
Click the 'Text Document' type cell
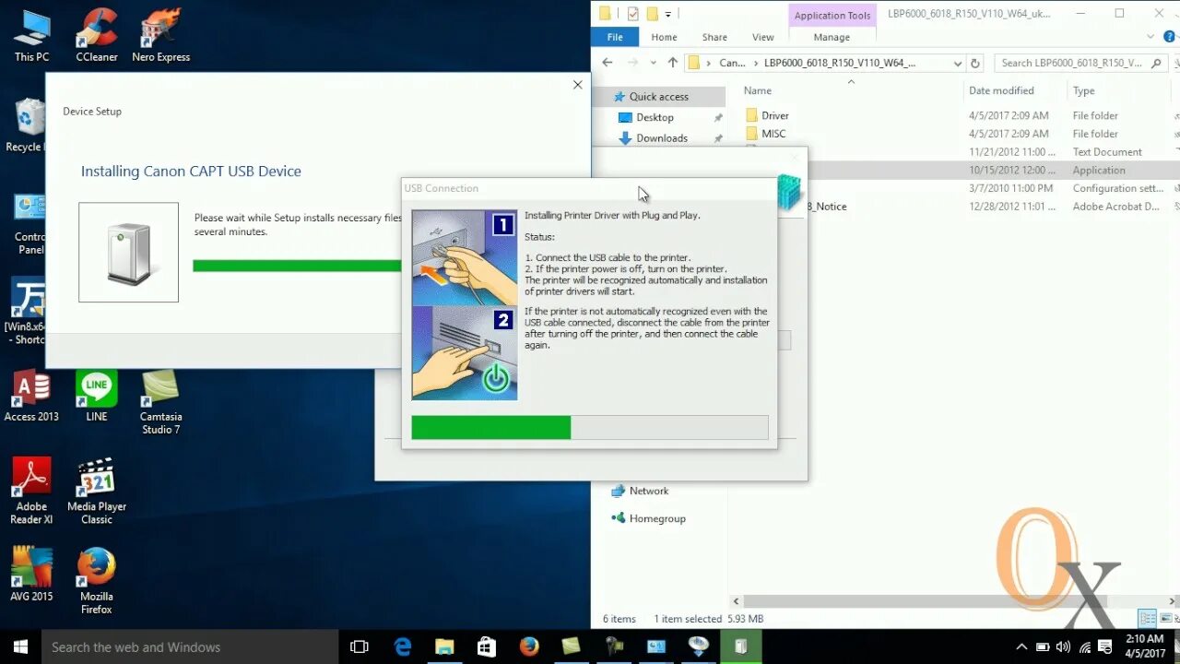pos(1107,152)
